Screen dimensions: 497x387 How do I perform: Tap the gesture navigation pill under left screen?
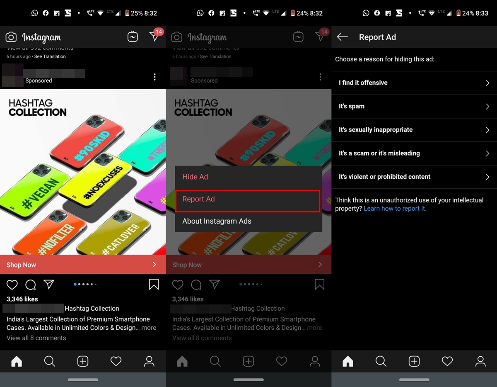83,380
